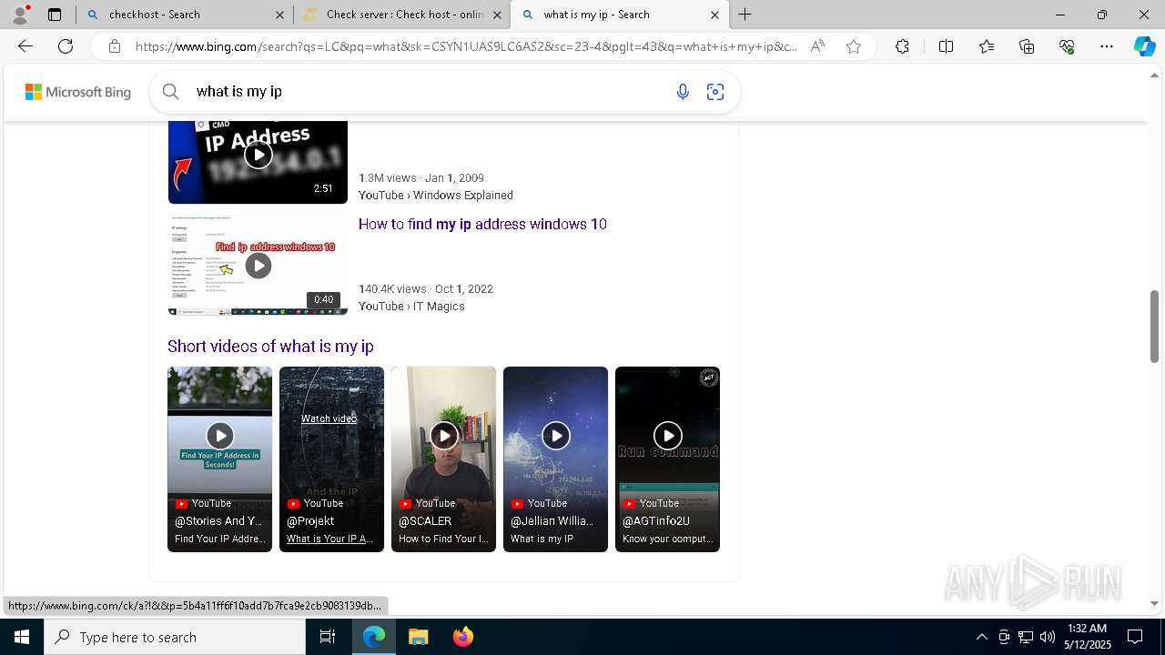1165x655 pixels.
Task: Play the @Stories And Y... short video
Action: point(219,436)
